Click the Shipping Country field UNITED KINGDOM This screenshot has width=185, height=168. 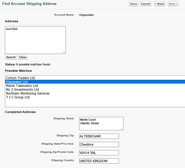pos(99,161)
